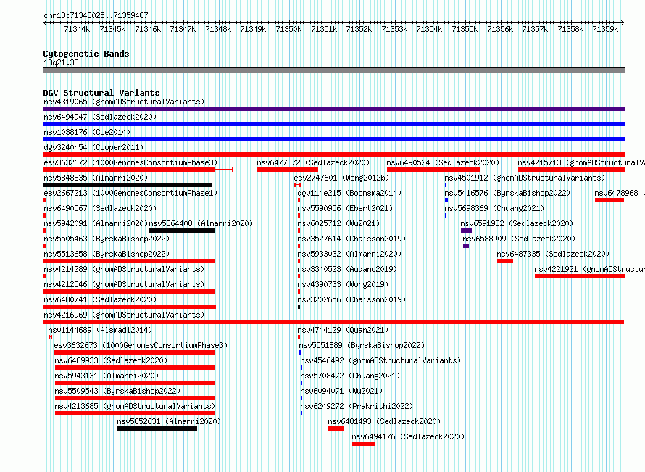This screenshot has width=645, height=472.
Task: Select nsv6487335 Sedlazeck2020 label
Action: pyautogui.click(x=553, y=254)
